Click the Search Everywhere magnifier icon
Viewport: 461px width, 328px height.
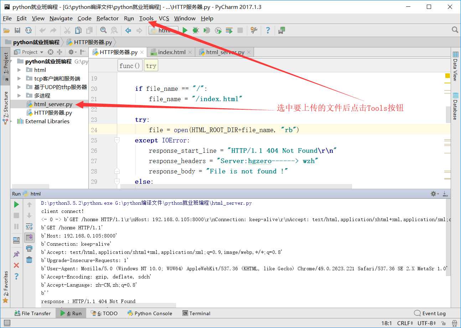pyautogui.click(x=455, y=30)
